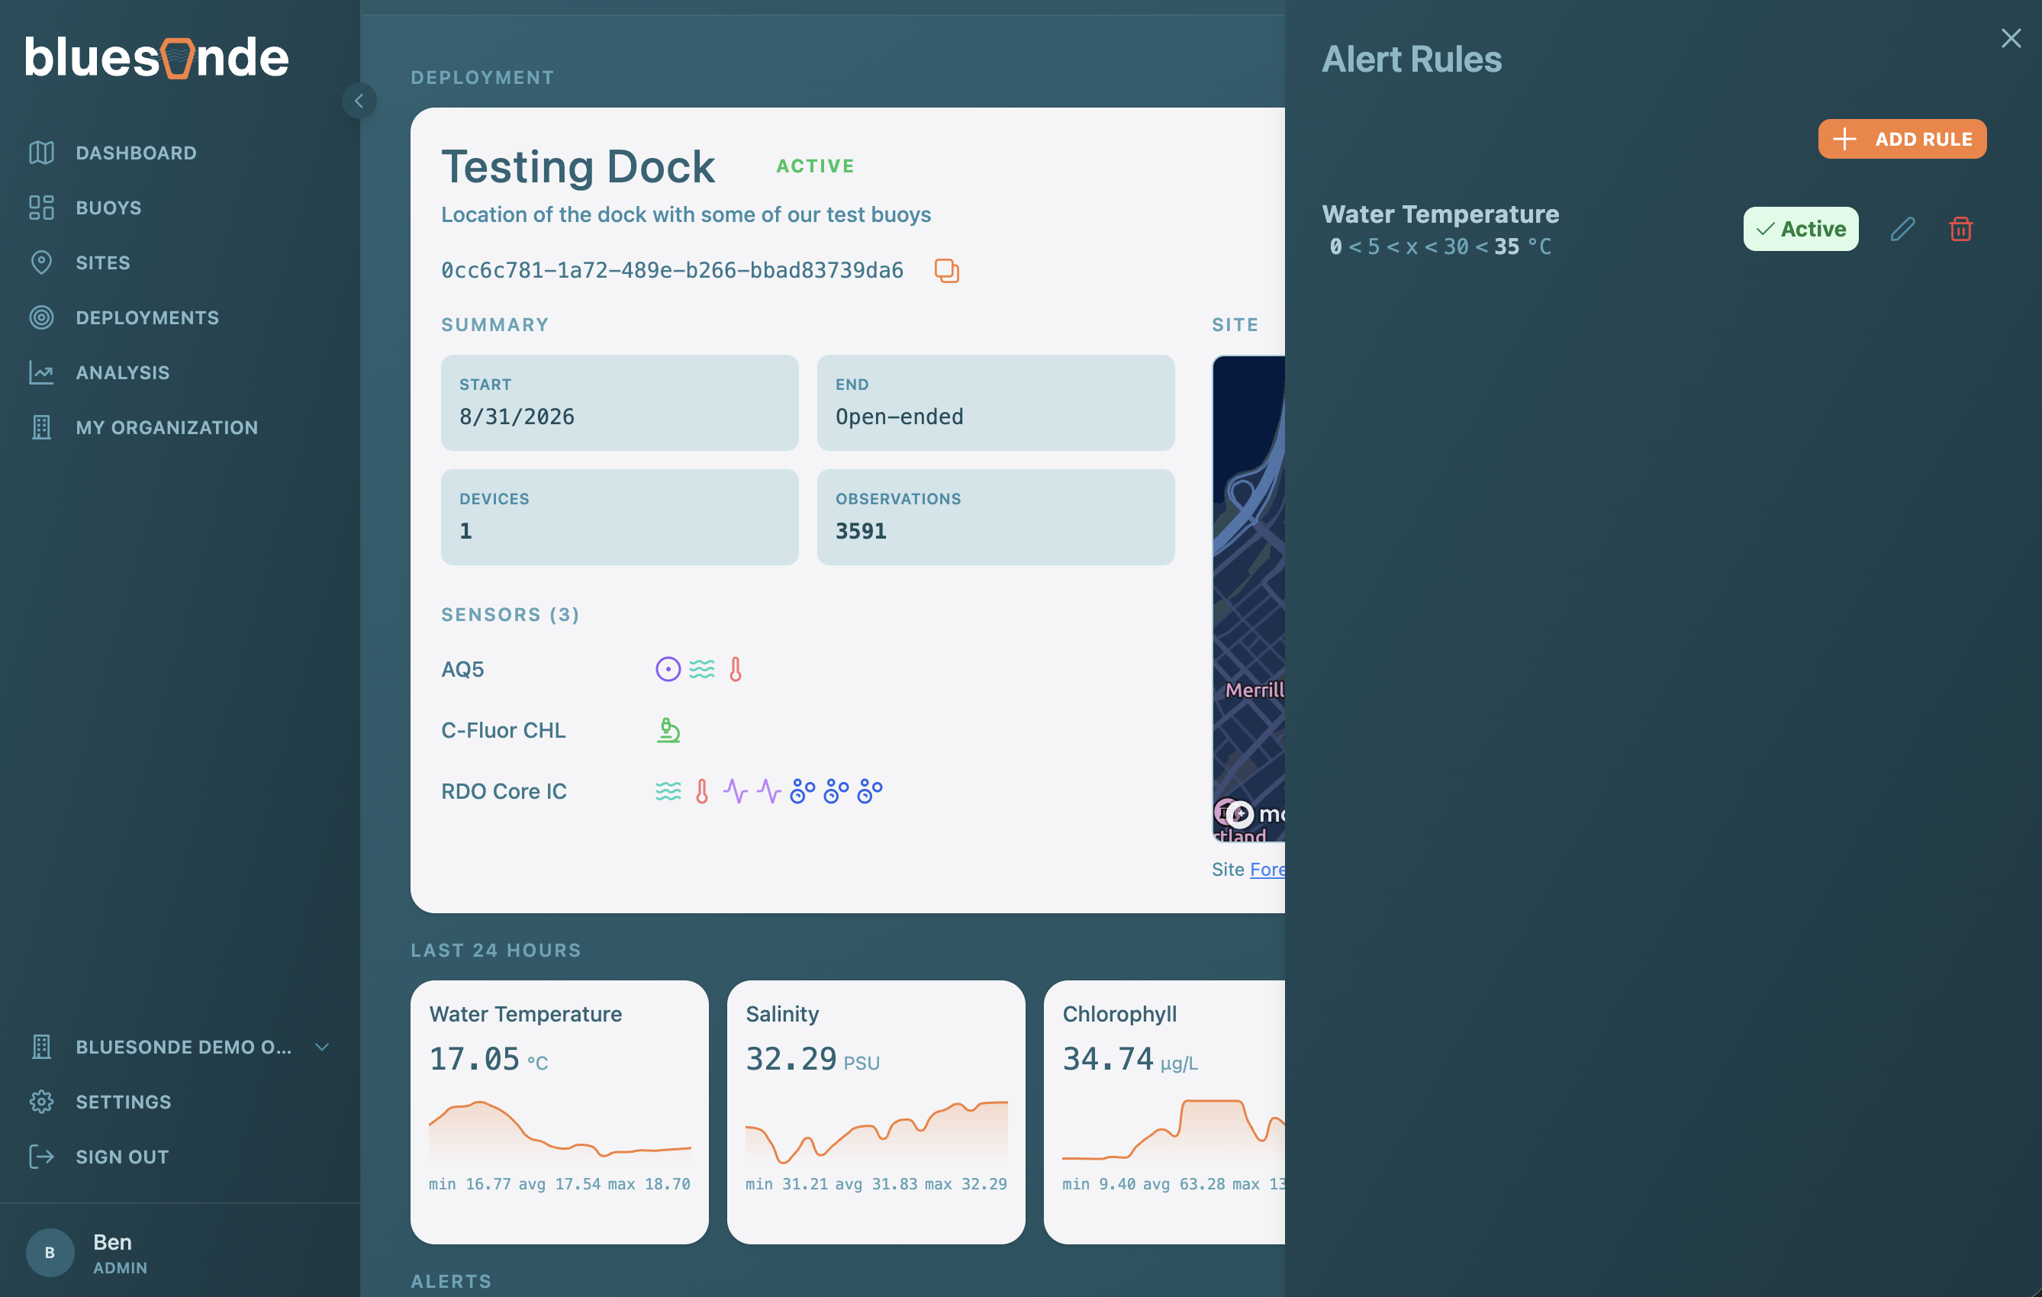Viewport: 2042px width, 1297px height.
Task: Edit the Water Temperature alert rule
Action: click(x=1902, y=229)
